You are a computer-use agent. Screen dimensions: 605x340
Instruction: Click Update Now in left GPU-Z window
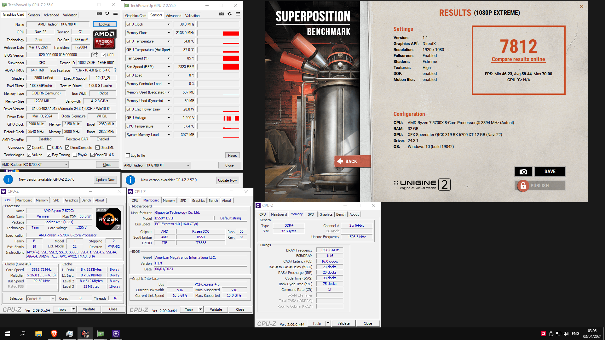[105, 180]
